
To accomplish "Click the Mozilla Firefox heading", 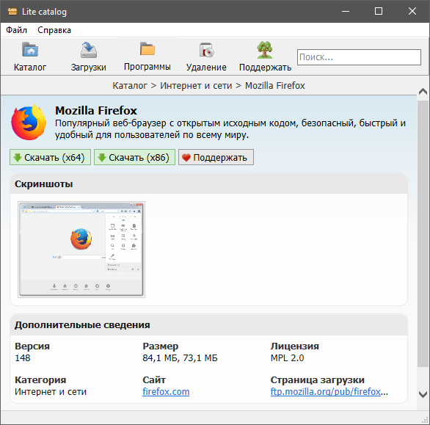I will (x=96, y=111).
